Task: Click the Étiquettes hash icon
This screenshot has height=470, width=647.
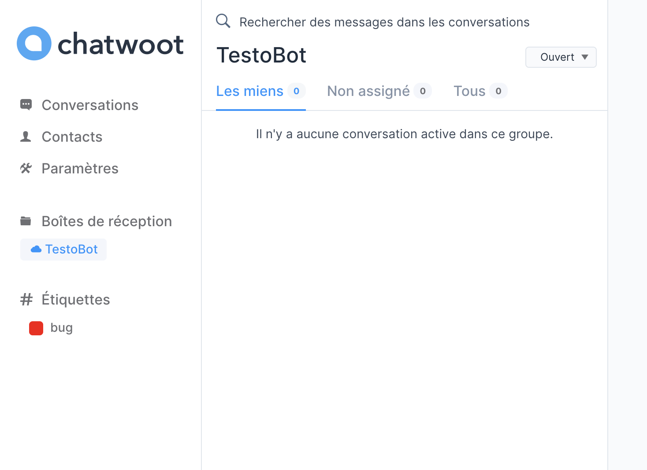Action: pos(26,300)
